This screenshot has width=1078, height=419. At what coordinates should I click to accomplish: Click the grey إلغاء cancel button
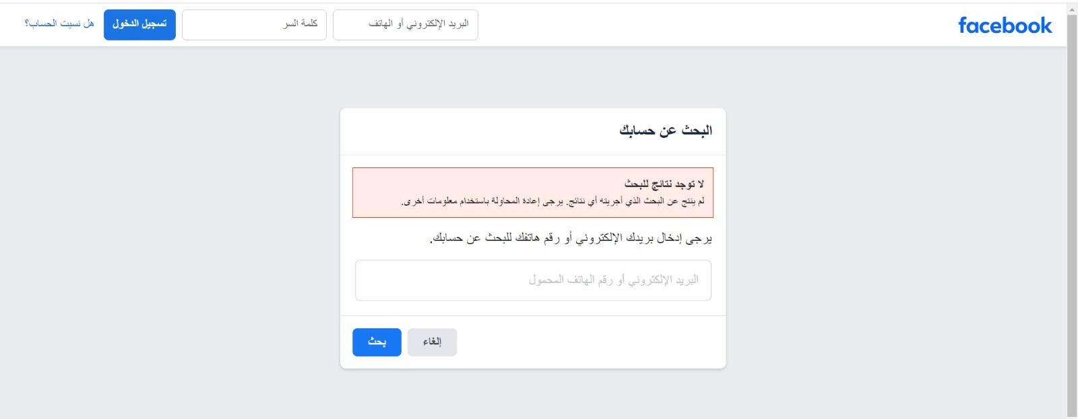432,342
